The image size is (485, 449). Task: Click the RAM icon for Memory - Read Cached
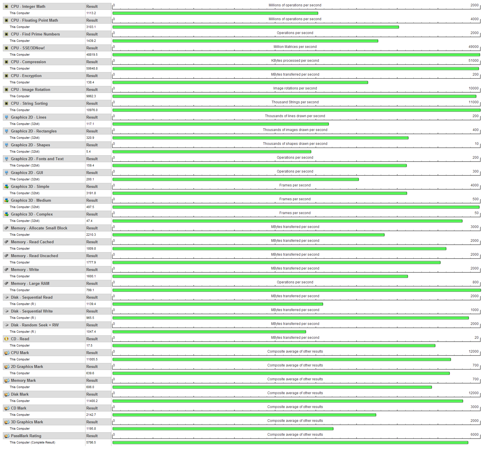click(x=6, y=242)
